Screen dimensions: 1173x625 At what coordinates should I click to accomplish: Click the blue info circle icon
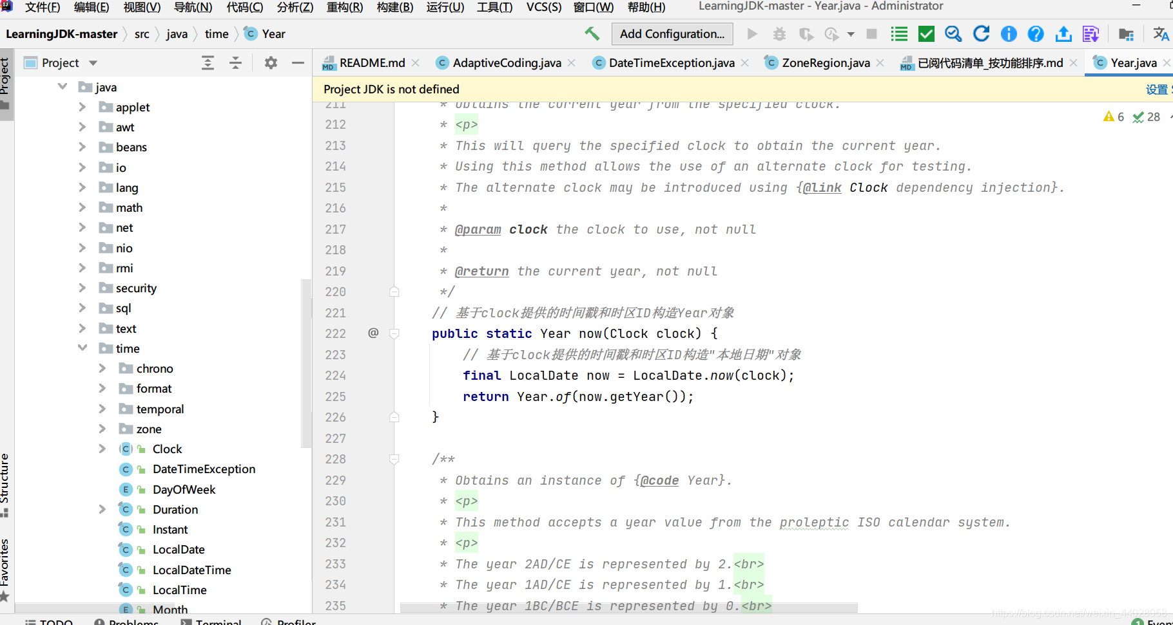click(1009, 33)
